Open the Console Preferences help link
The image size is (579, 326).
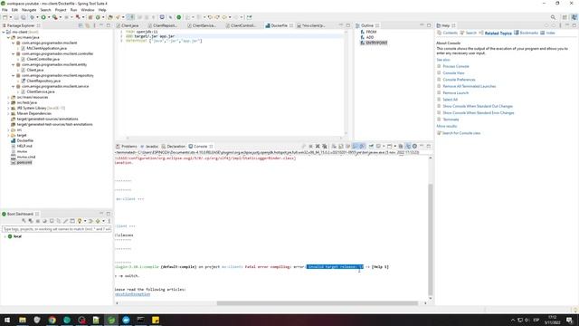click(459, 80)
